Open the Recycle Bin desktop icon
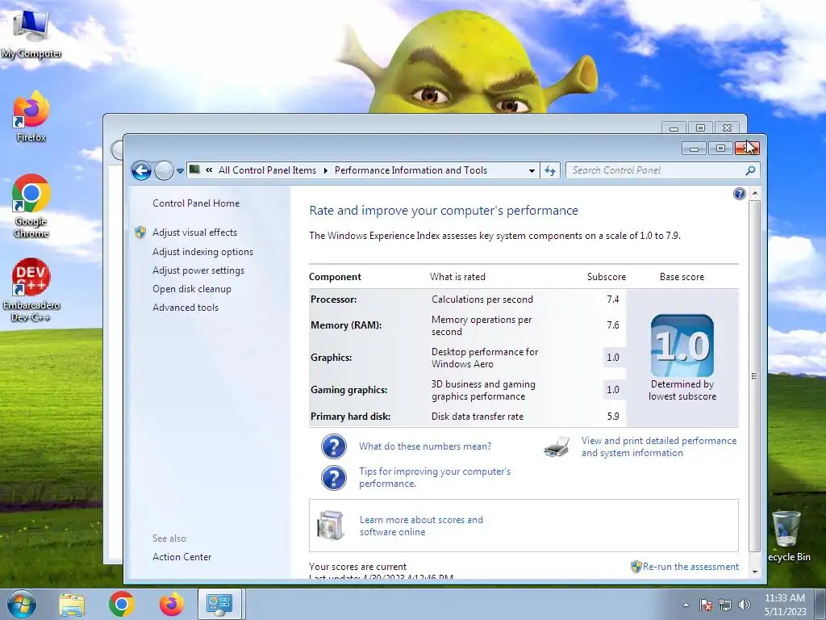The width and height of the screenshot is (826, 620). pos(787,536)
